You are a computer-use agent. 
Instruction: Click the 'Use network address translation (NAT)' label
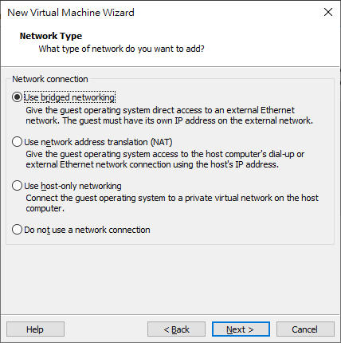pos(98,142)
